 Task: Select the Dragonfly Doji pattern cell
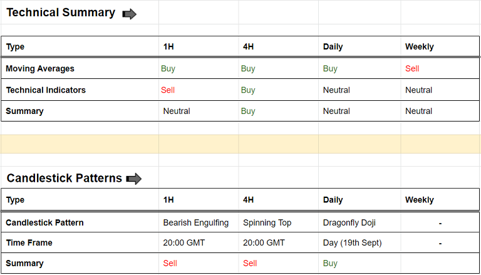point(350,222)
